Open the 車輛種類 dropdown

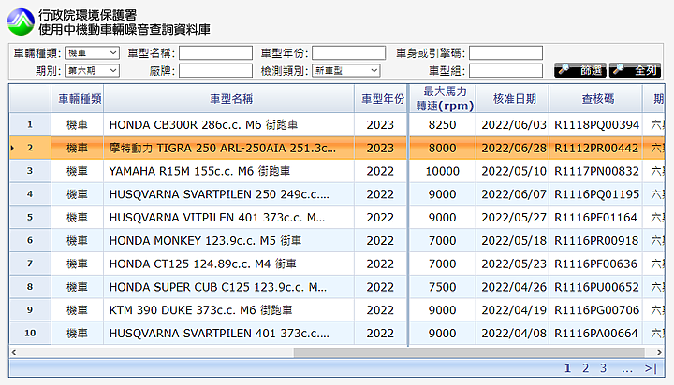[x=92, y=52]
